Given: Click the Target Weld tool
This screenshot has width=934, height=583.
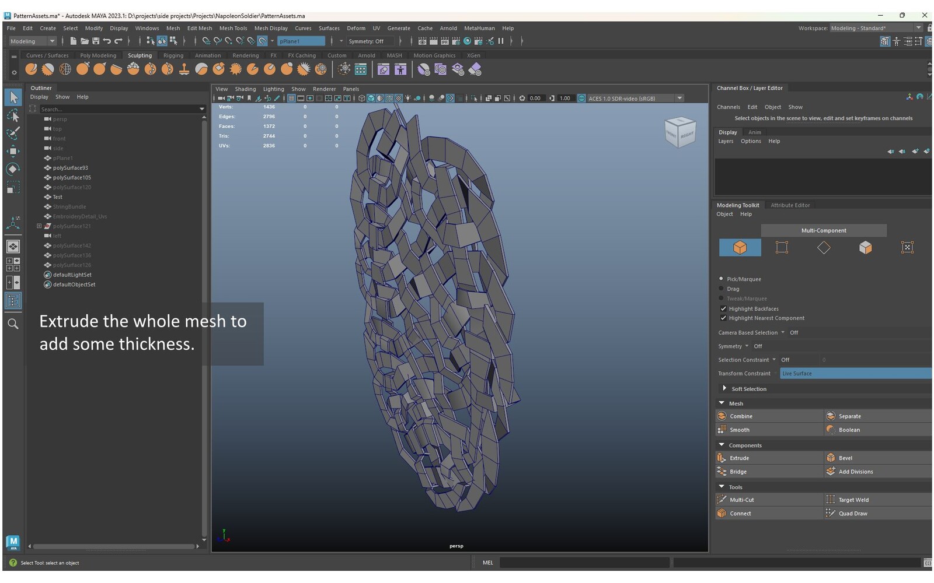Looking at the screenshot, I should pyautogui.click(x=853, y=500).
